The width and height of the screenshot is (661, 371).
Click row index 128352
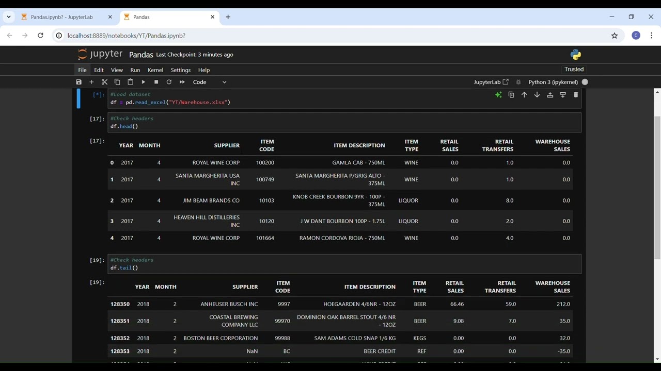pos(120,338)
